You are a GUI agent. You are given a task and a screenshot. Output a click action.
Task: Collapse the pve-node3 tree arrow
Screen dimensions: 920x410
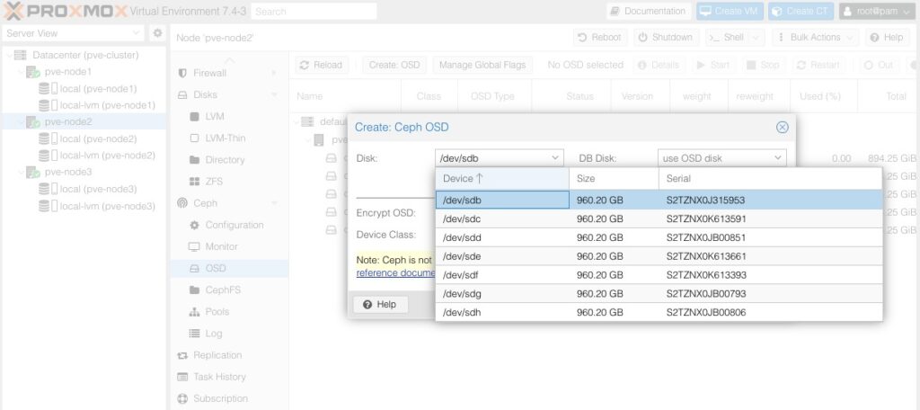click(x=21, y=172)
